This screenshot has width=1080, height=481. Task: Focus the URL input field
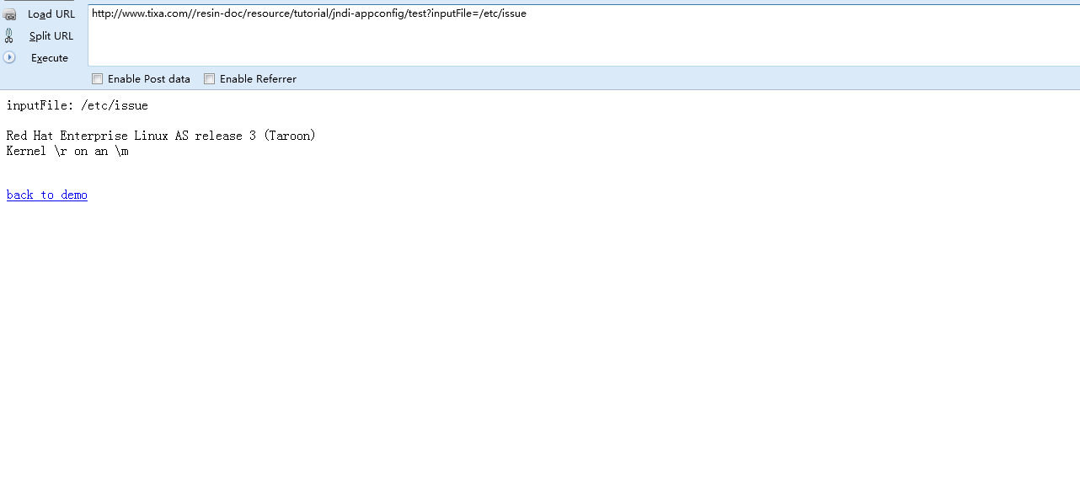(x=583, y=35)
